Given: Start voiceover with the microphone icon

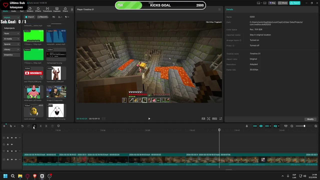Looking at the screenshot, I should (247, 126).
